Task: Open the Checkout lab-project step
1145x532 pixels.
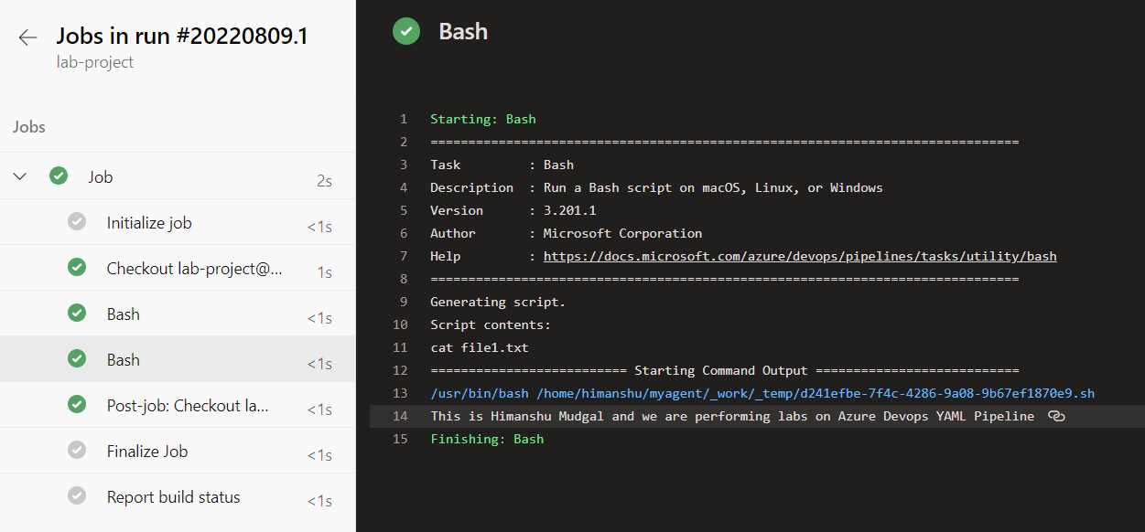Action: tap(178, 268)
